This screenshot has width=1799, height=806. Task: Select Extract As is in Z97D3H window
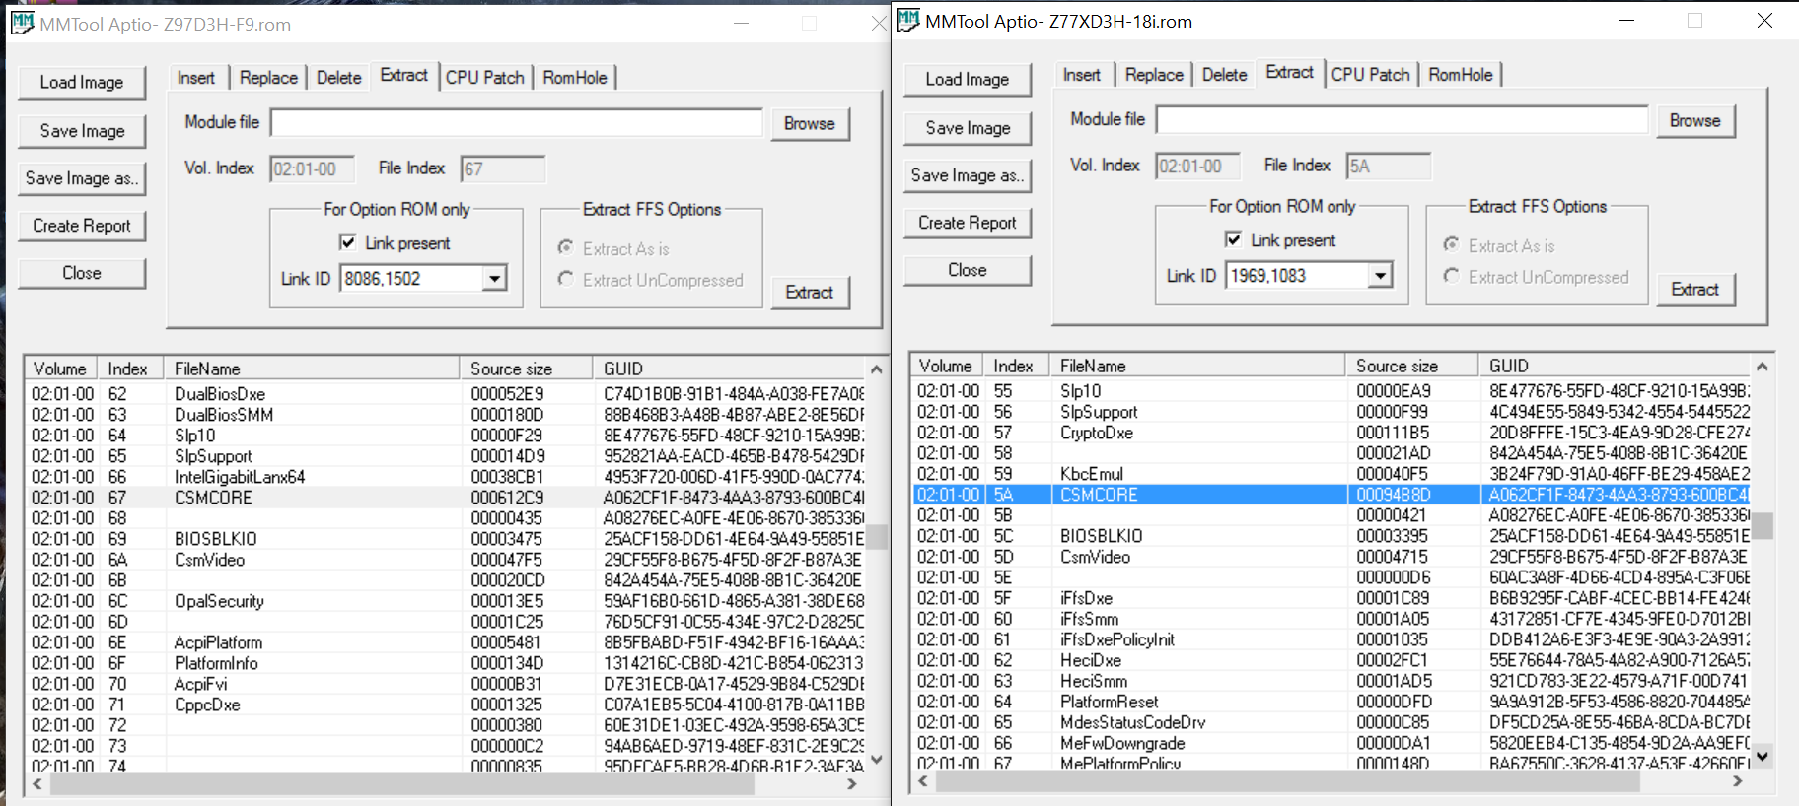tap(566, 247)
